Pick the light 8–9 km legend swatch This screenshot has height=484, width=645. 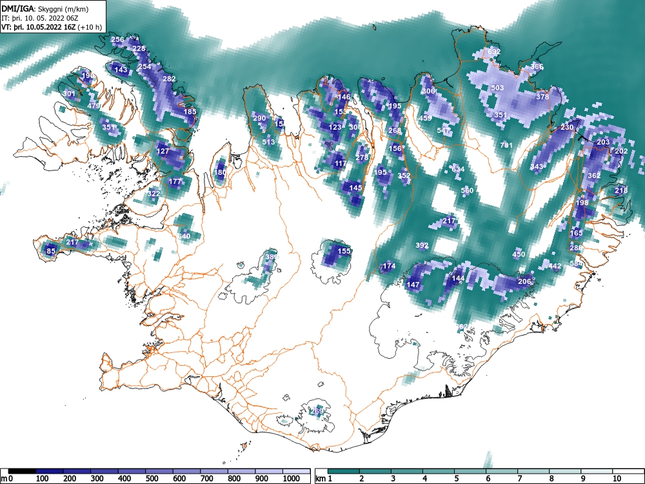565,471
